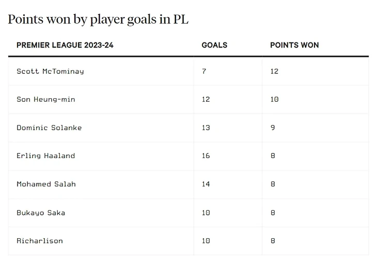Select the Bukayo Saka name cell
The width and height of the screenshot is (377, 264).
tap(41, 212)
